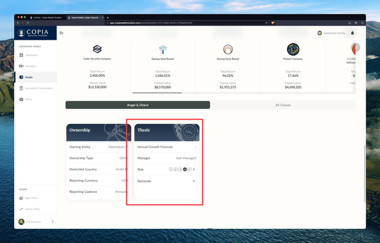Click the Startup Early Round icon
The height and width of the screenshot is (243, 380).
[x=228, y=49]
